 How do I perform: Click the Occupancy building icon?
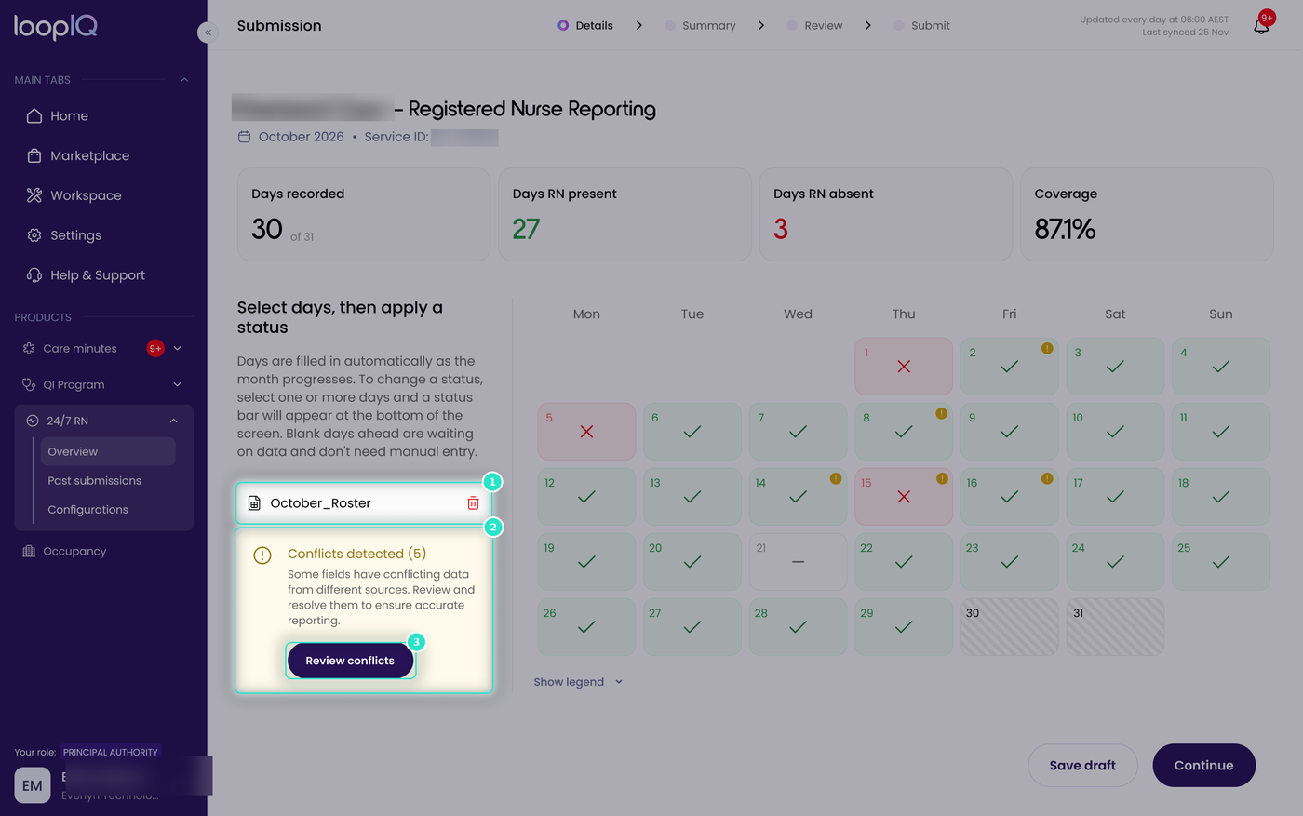[x=29, y=552]
